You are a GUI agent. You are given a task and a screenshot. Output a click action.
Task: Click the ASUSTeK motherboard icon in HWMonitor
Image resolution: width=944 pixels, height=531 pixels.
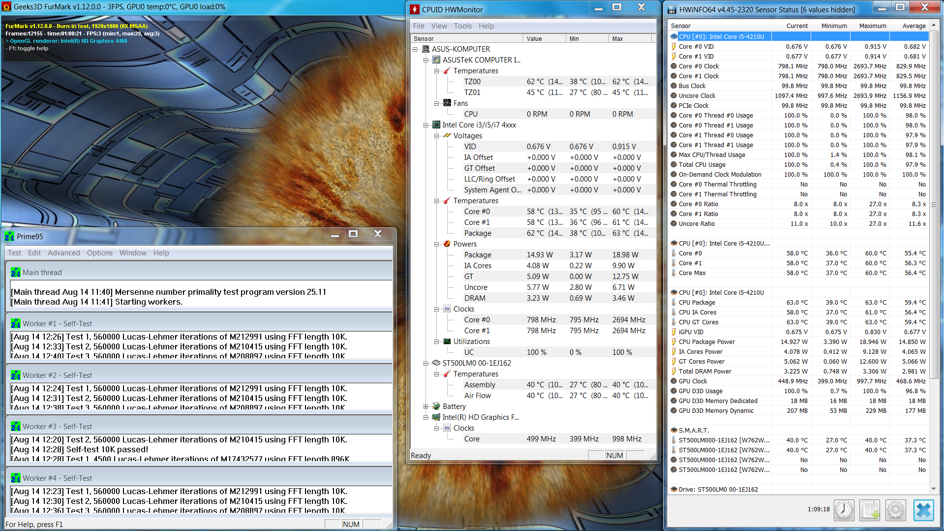[x=436, y=60]
